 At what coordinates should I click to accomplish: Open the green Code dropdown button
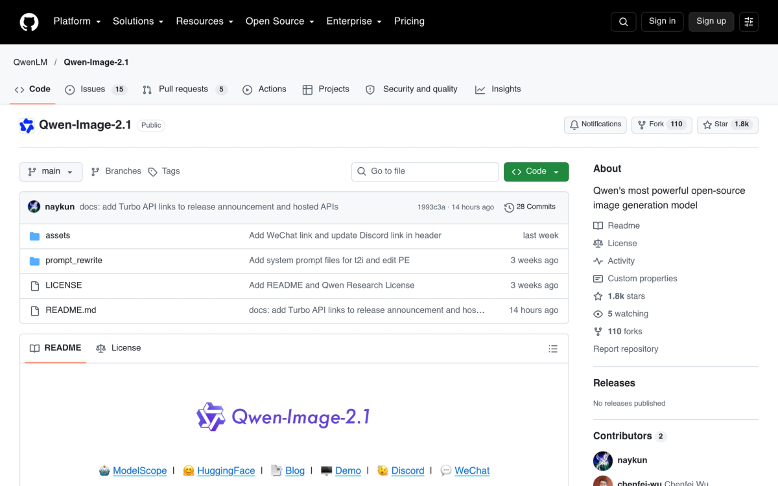tap(536, 172)
